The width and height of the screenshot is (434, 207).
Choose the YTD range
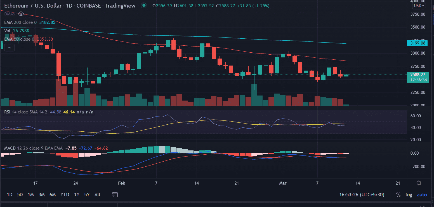click(65, 194)
